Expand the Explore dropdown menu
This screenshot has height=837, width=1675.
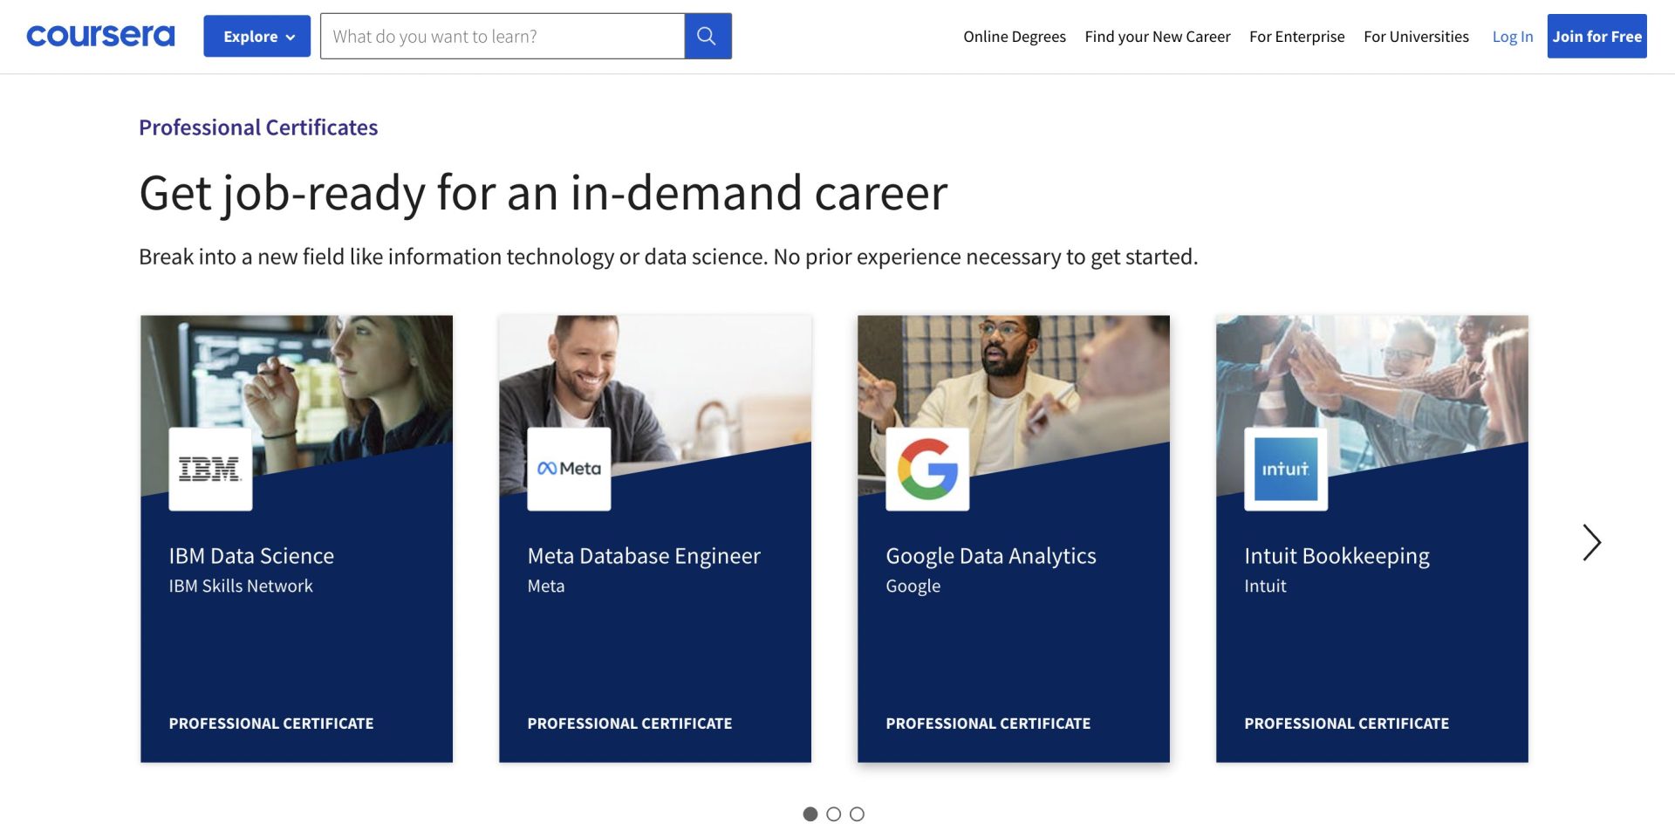(x=256, y=36)
